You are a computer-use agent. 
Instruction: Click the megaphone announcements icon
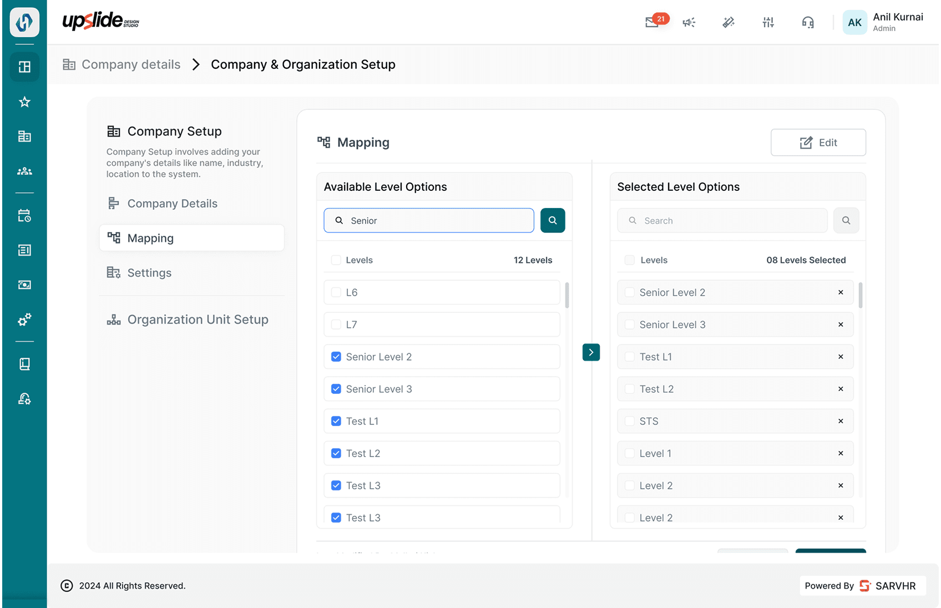click(689, 22)
